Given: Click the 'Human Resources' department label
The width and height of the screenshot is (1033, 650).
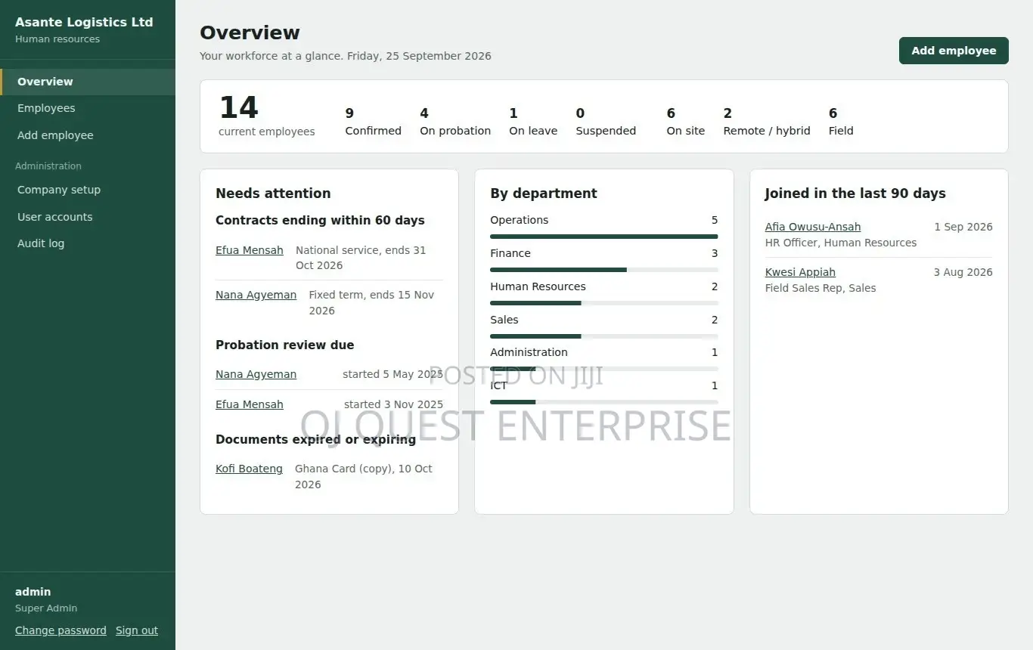Looking at the screenshot, I should point(538,286).
